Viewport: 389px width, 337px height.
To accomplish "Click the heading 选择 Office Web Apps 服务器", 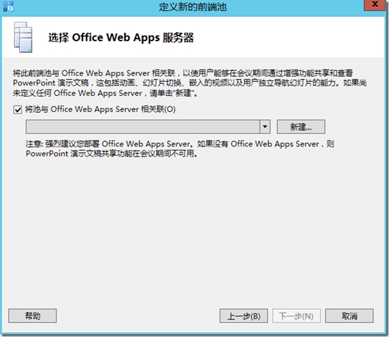I will point(121,38).
